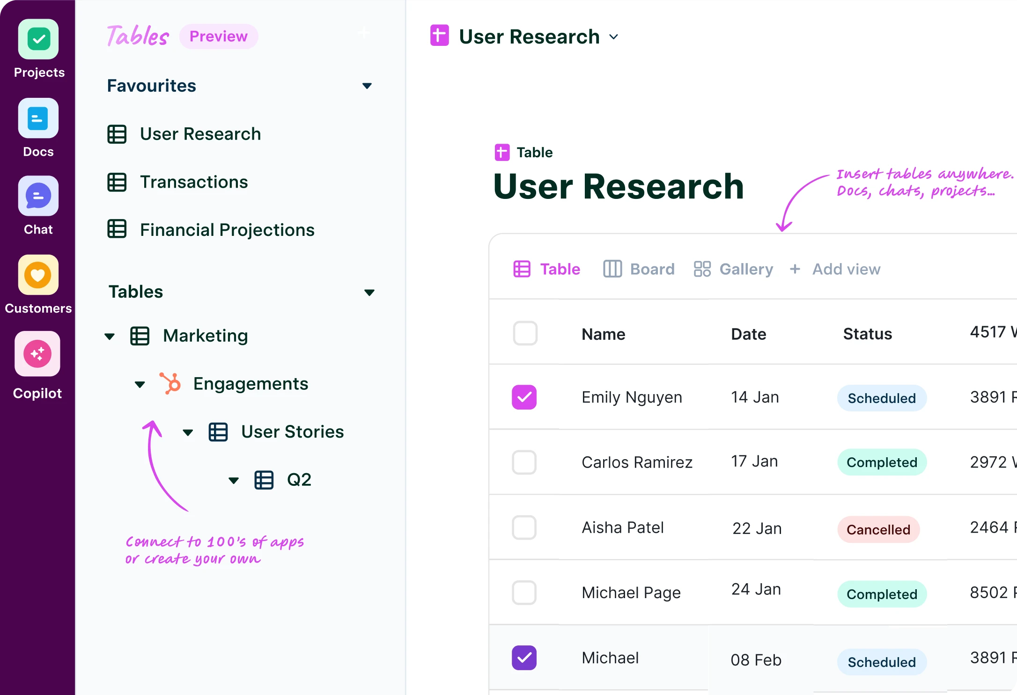Image resolution: width=1017 pixels, height=695 pixels.
Task: Click the pink table icon beside the User Research title
Action: tap(439, 36)
